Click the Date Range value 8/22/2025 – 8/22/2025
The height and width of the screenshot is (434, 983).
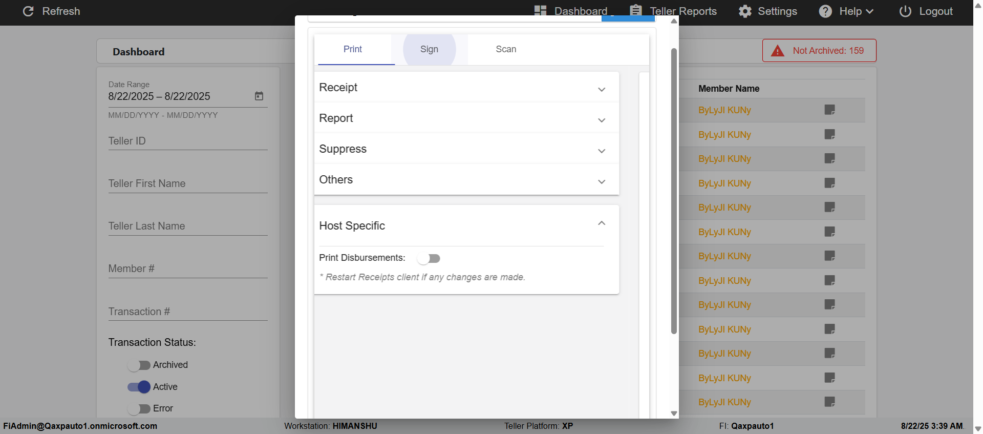159,96
